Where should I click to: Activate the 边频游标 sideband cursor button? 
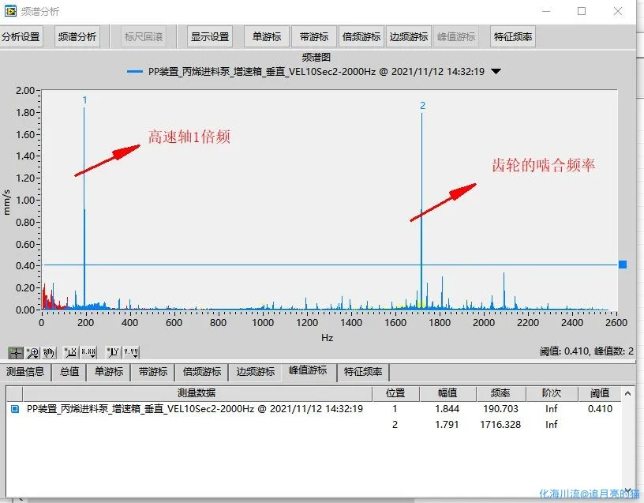coord(409,37)
